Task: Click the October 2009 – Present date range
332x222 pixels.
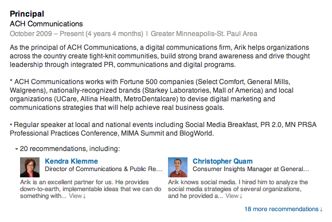Action: 76,34
